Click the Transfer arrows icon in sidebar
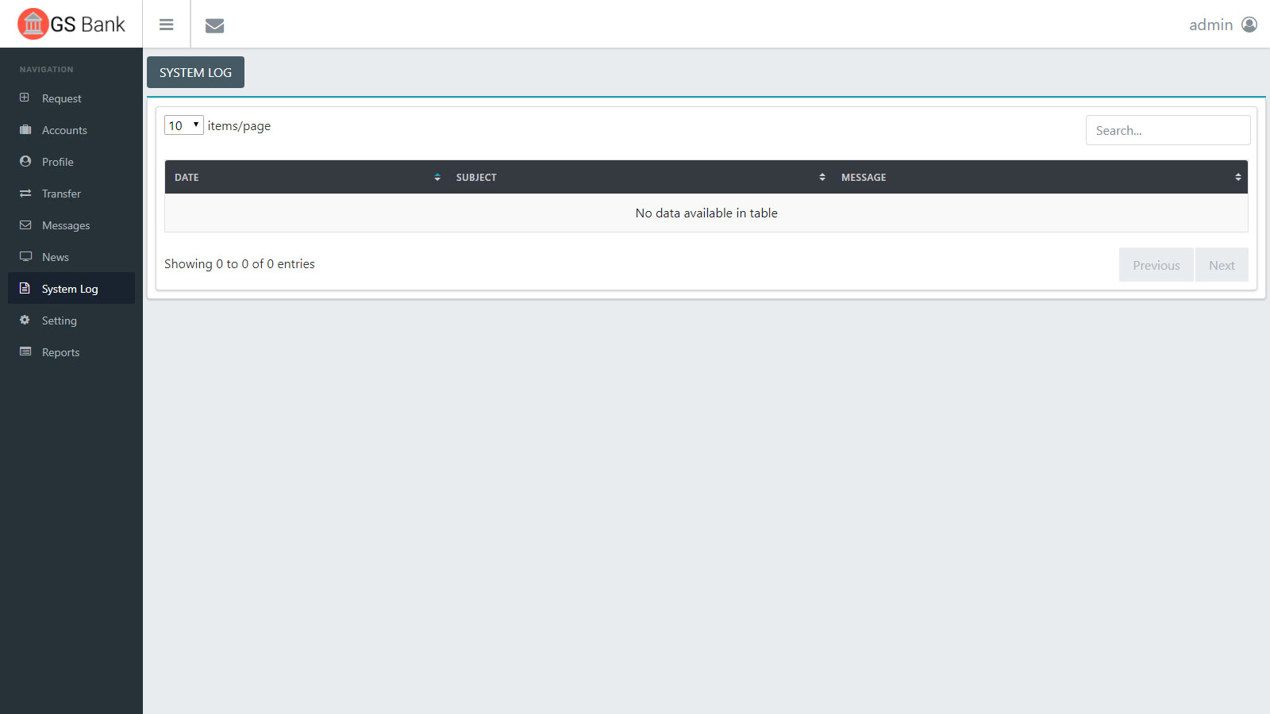Image resolution: width=1270 pixels, height=714 pixels. (x=25, y=193)
